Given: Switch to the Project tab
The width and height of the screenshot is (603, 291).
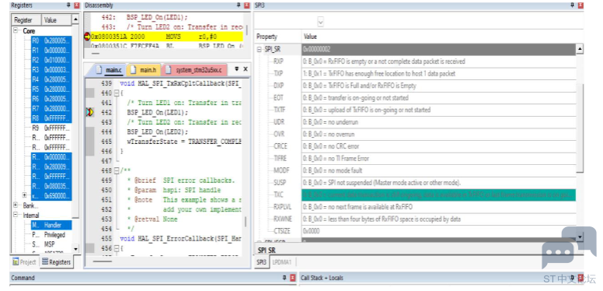Looking at the screenshot, I should [24, 261].
